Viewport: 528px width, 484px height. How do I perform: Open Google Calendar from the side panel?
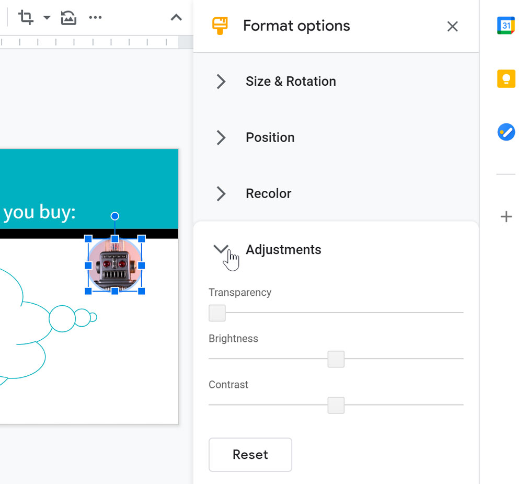tap(506, 25)
